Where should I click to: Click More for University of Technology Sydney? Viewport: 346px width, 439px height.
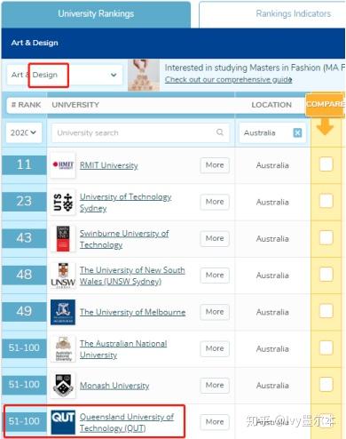coord(215,202)
